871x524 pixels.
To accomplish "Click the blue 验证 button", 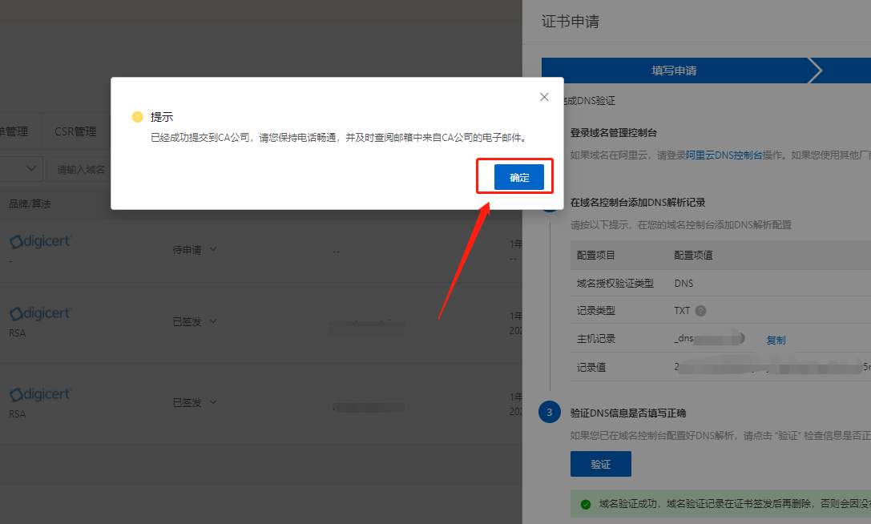I will pos(600,464).
